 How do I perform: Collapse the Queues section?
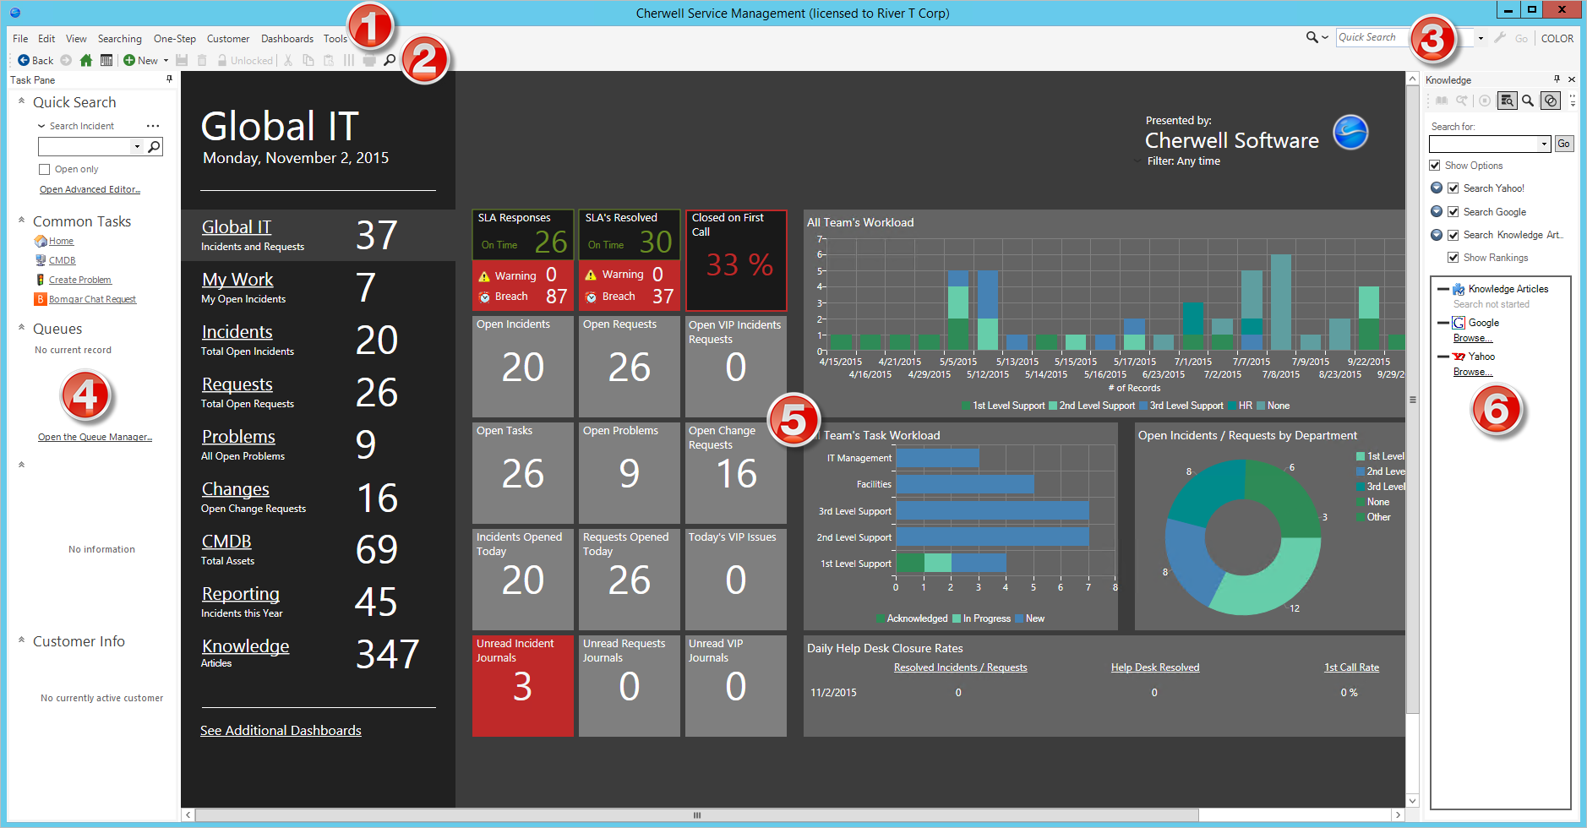[x=21, y=327]
